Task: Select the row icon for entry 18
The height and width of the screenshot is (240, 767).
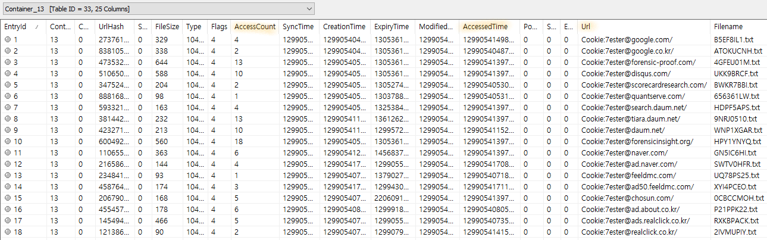Action: pyautogui.click(x=7, y=232)
